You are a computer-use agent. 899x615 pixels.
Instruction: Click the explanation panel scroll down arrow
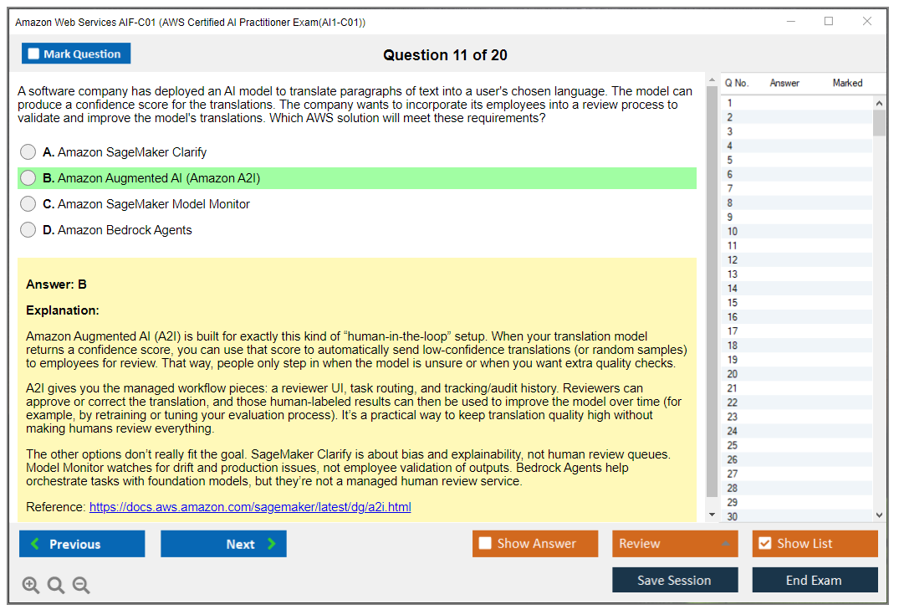(x=713, y=515)
